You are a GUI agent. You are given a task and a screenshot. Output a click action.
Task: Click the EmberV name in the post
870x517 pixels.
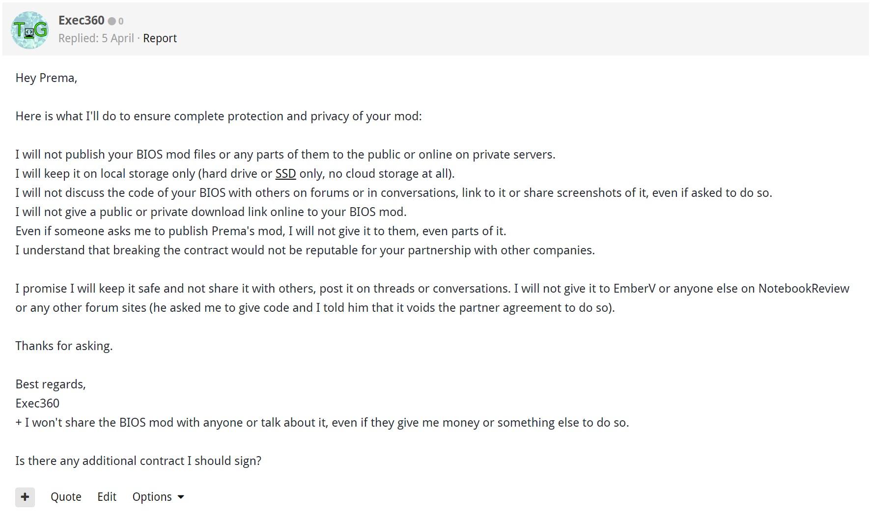[634, 289]
